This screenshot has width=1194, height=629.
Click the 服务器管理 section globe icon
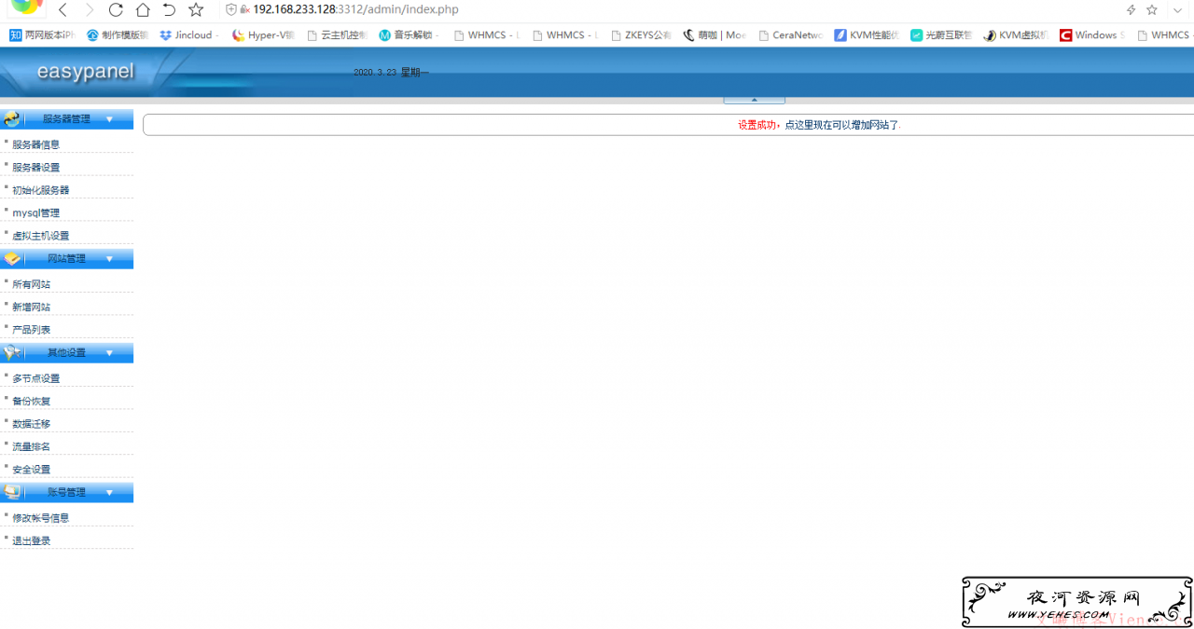coord(11,119)
